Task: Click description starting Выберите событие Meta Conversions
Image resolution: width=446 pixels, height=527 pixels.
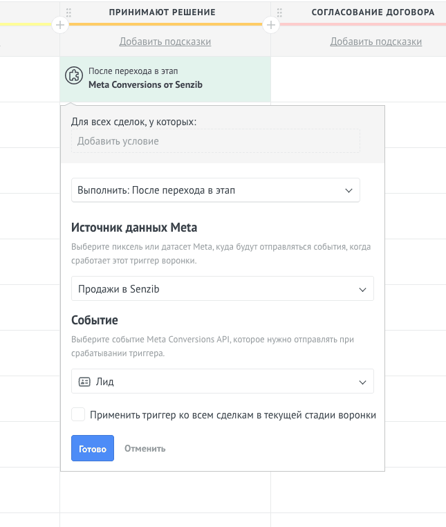Action: pyautogui.click(x=212, y=346)
